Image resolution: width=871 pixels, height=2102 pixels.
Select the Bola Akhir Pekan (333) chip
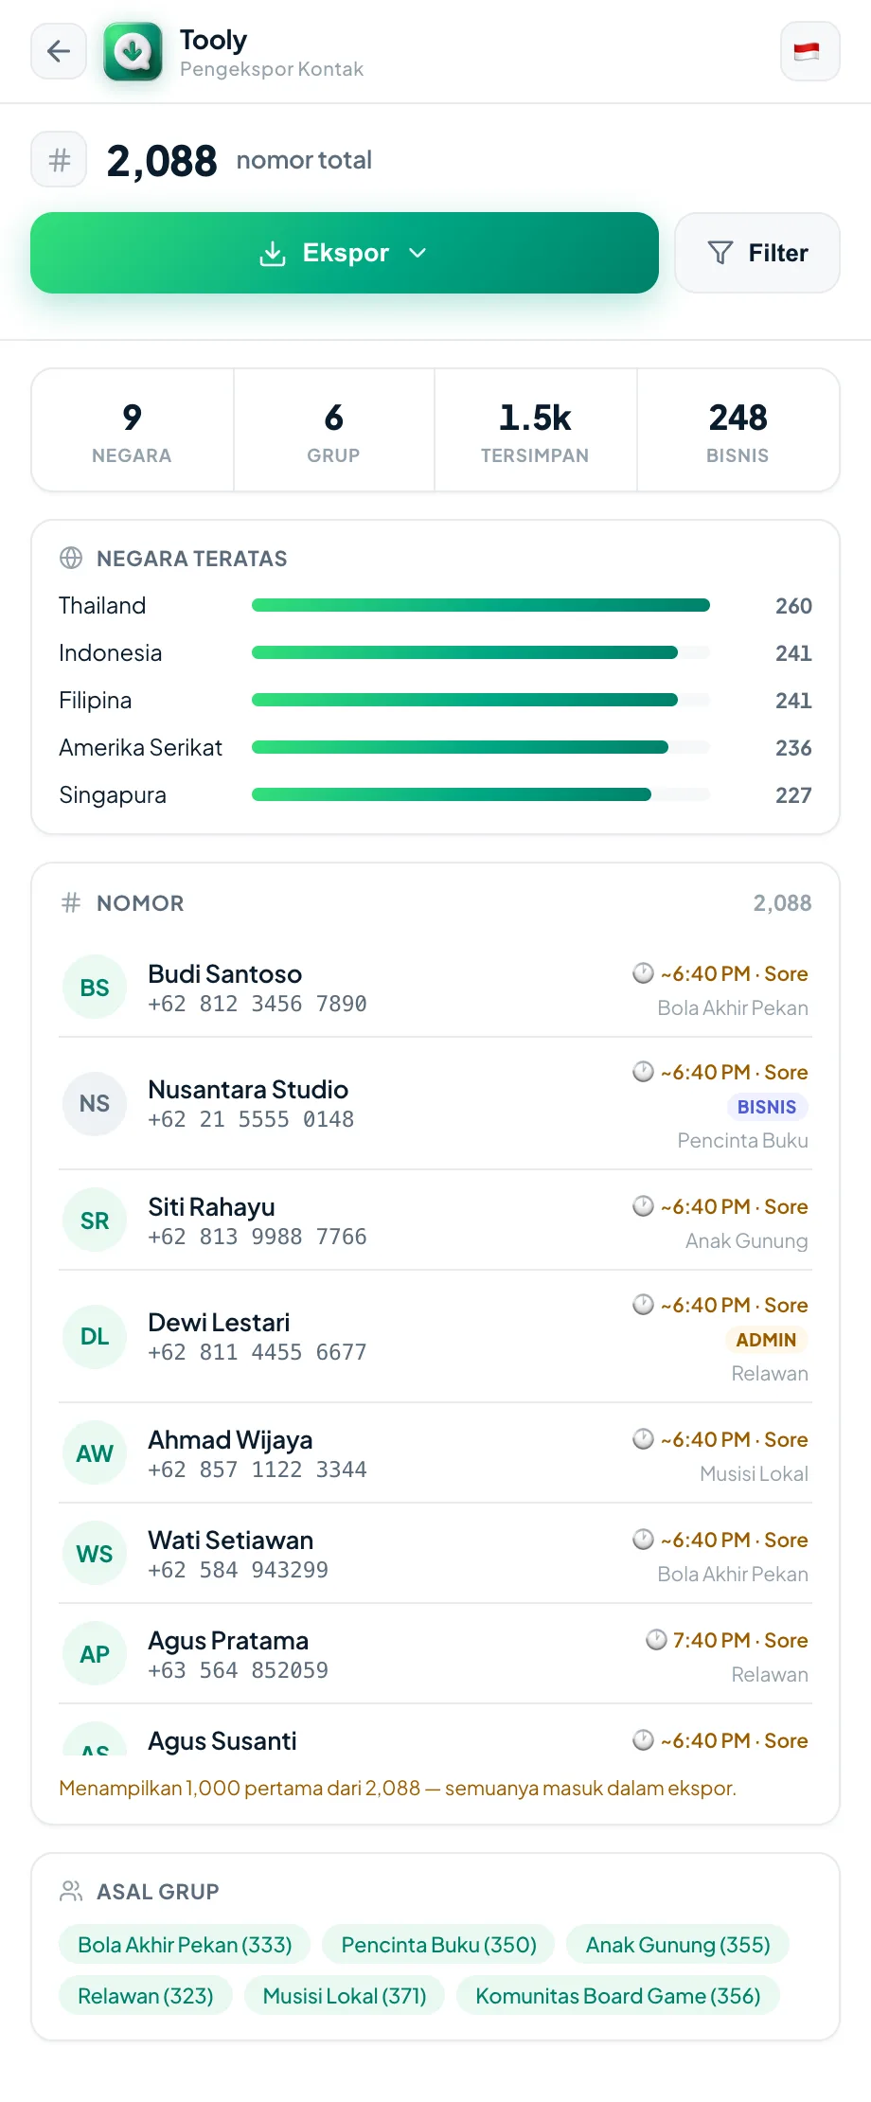pos(185,1944)
